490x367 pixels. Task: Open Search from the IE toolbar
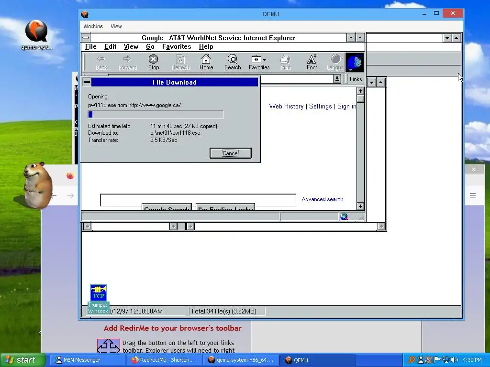233,63
